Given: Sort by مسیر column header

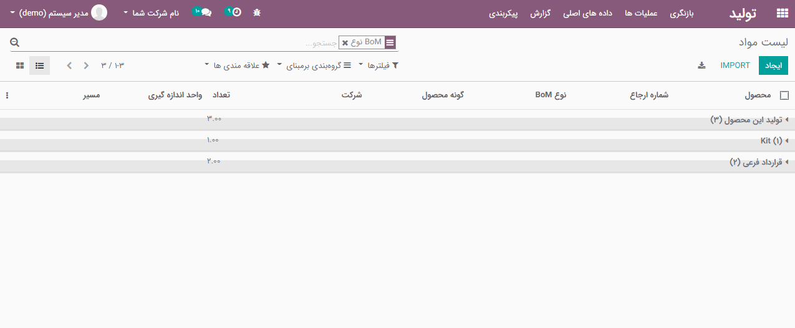Looking at the screenshot, I should tap(92, 95).
